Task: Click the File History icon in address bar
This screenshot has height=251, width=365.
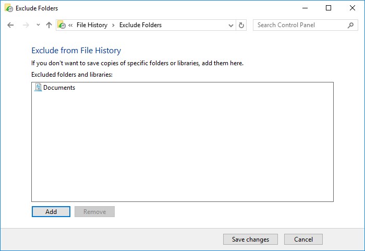Action: (x=62, y=25)
